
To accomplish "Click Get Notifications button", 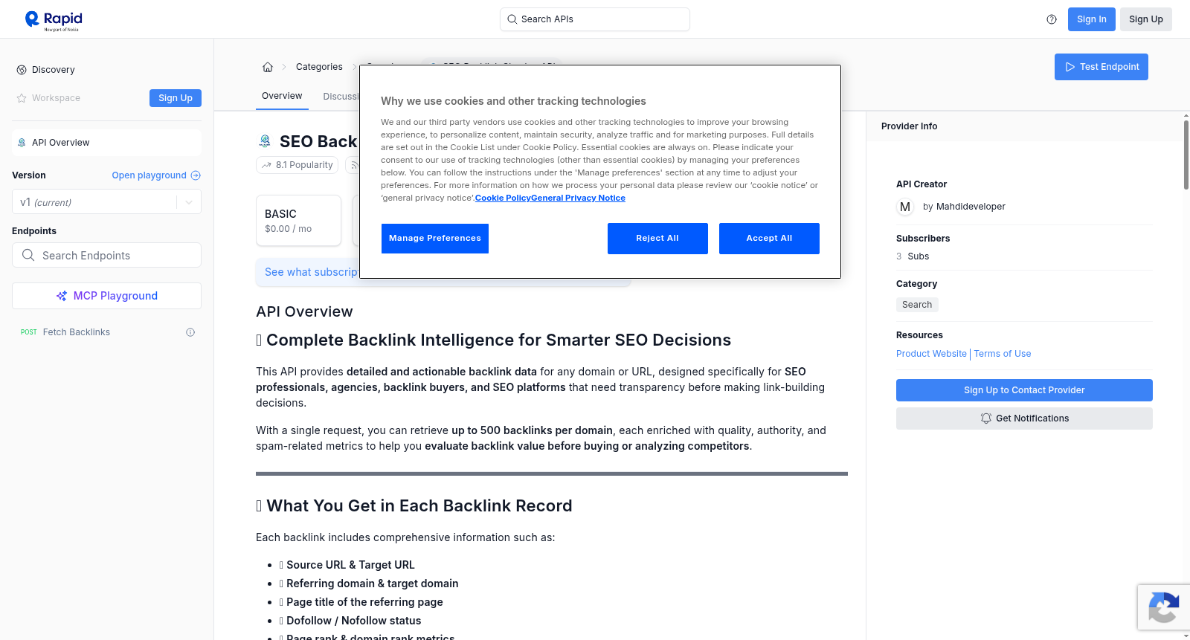I will pyautogui.click(x=1024, y=418).
